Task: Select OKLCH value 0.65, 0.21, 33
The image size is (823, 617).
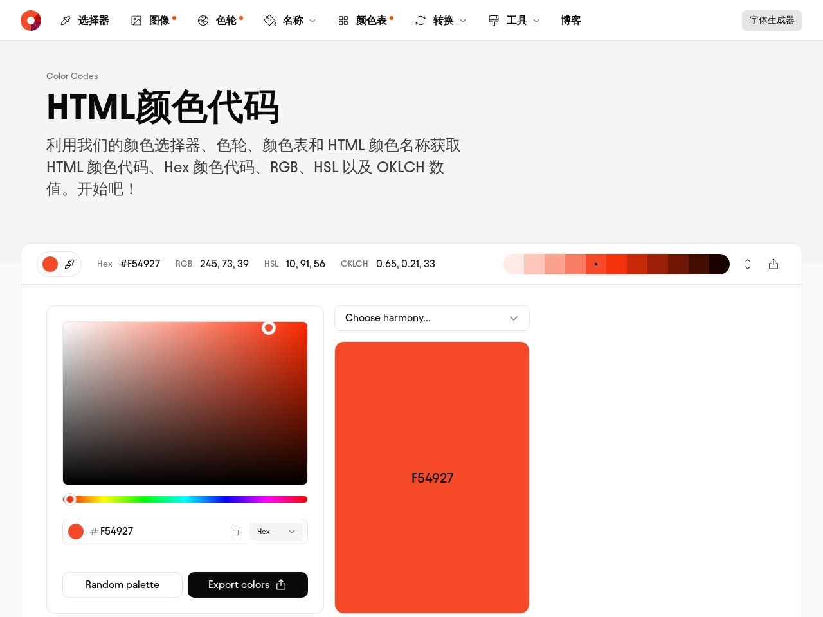Action: [406, 264]
